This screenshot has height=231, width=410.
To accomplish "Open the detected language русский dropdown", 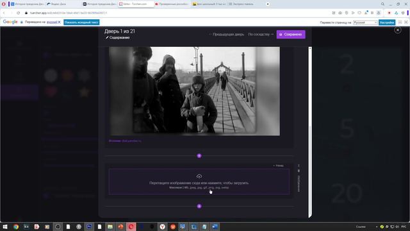I will tap(54, 22).
